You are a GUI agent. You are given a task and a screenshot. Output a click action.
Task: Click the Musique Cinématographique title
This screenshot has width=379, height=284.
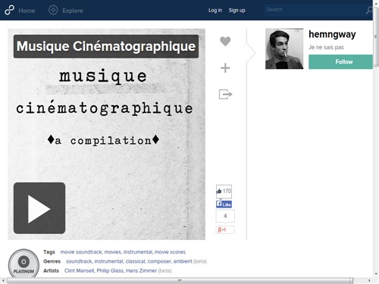click(x=106, y=46)
